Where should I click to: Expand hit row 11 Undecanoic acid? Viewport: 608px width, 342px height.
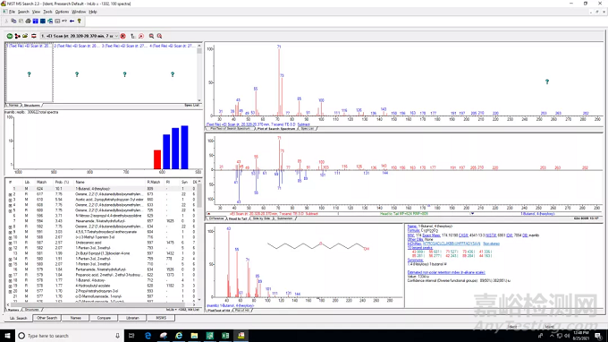pyautogui.click(x=10, y=243)
